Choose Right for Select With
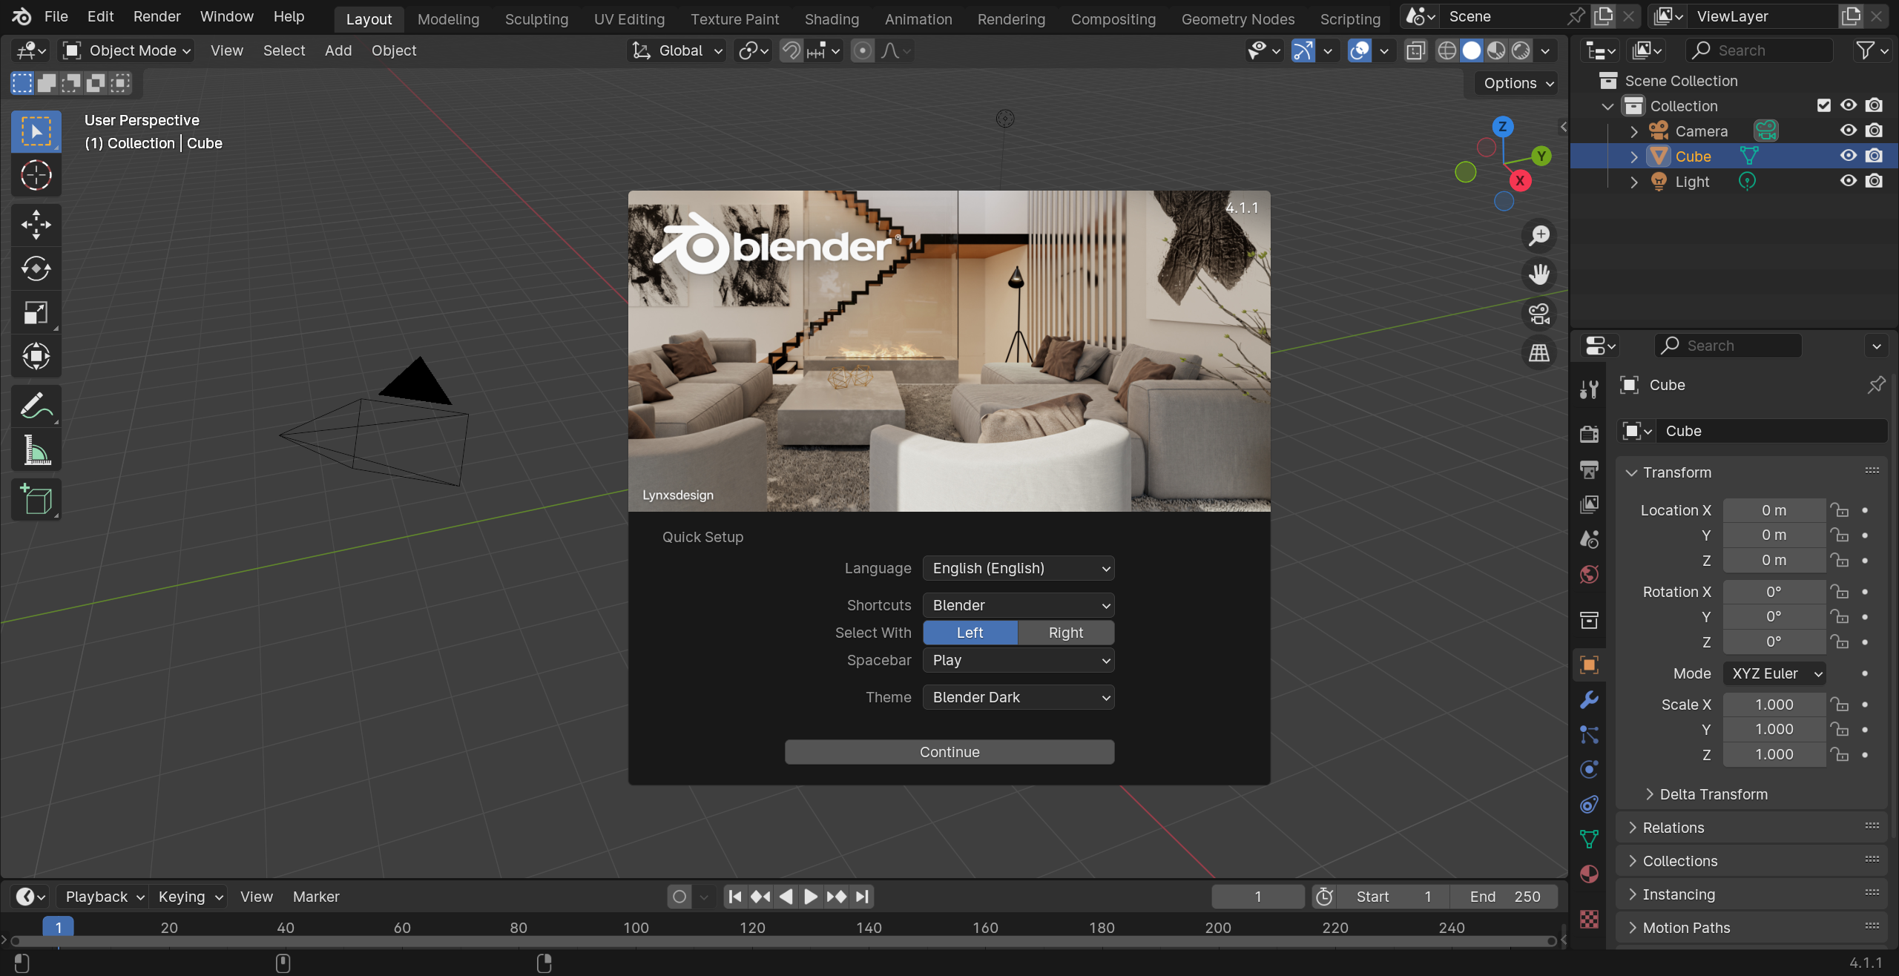This screenshot has width=1899, height=976. pos(1065,633)
